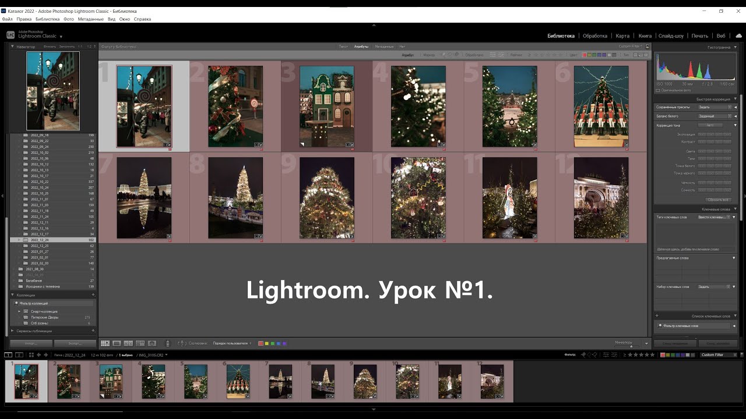
Task: Click Авто tone correction button
Action: coord(710,125)
